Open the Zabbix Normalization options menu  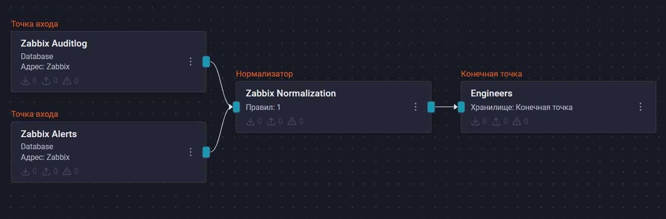pos(416,107)
